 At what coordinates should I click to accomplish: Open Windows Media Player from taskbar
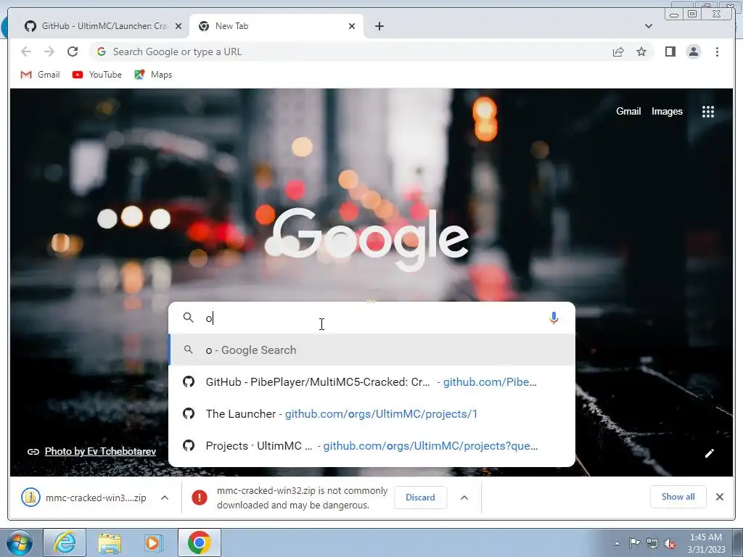[154, 542]
